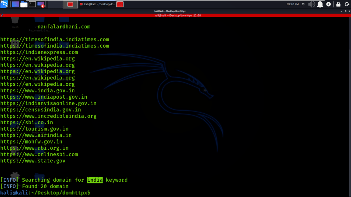The width and height of the screenshot is (351, 197).
Task: Open the screen recorder launcher icon
Action: (41, 4)
